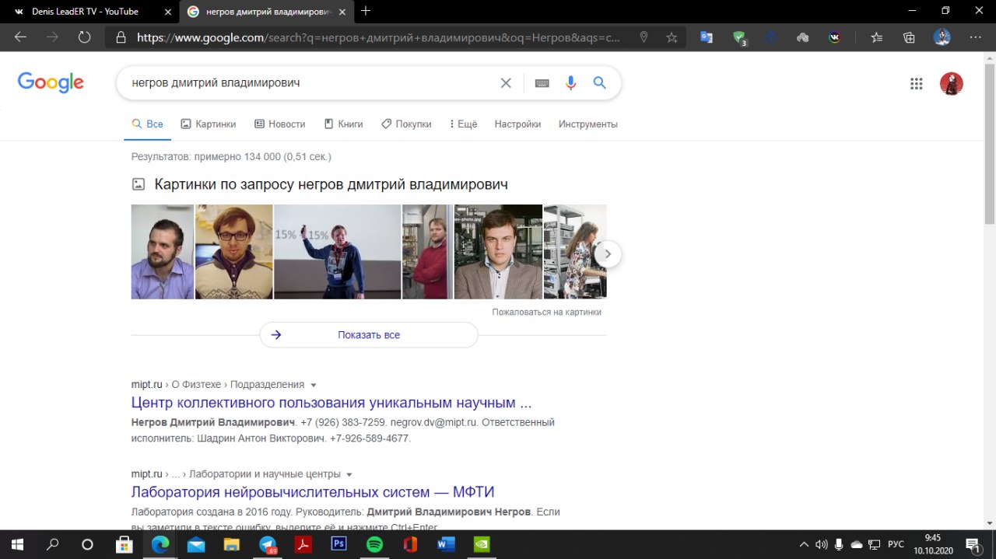
Task: Open a new browser tab
Action: (x=366, y=11)
